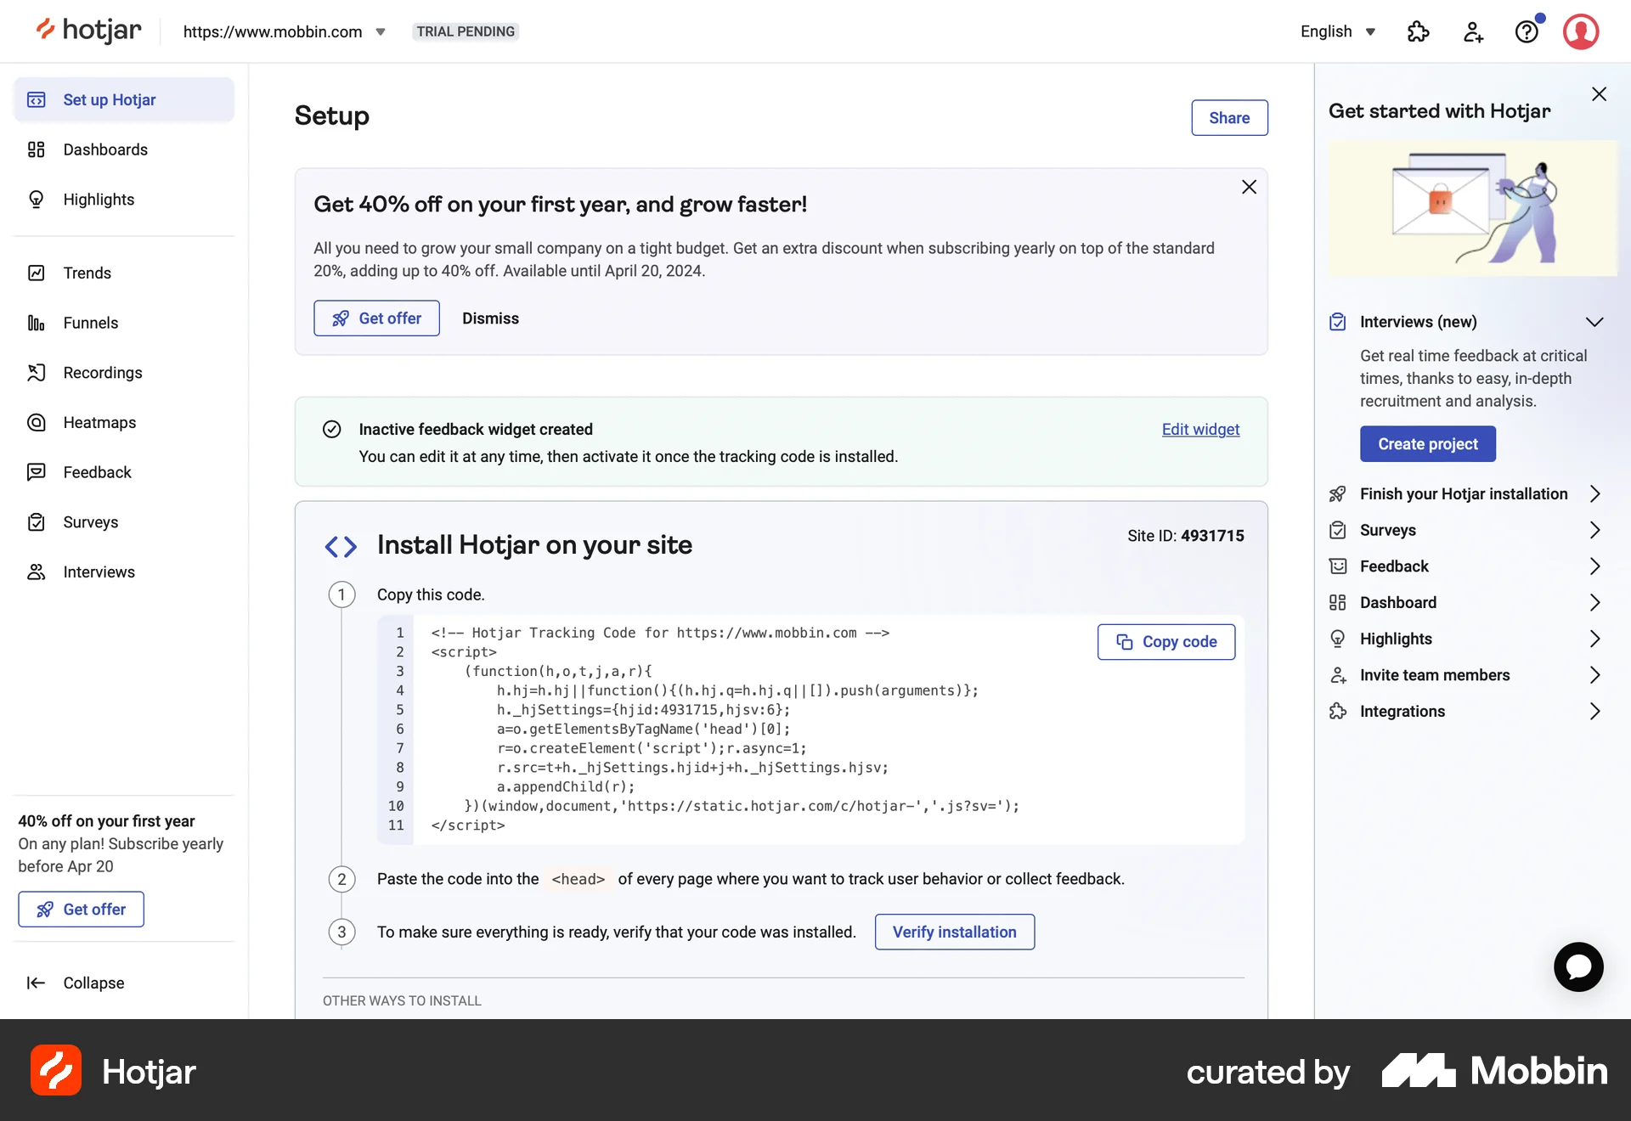Click the Edit widget link
Screen dimensions: 1631x1121
[x=1200, y=429]
